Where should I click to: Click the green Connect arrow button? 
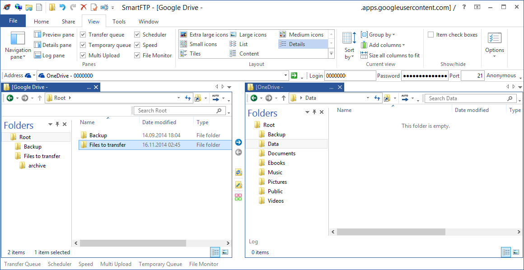tap(294, 75)
